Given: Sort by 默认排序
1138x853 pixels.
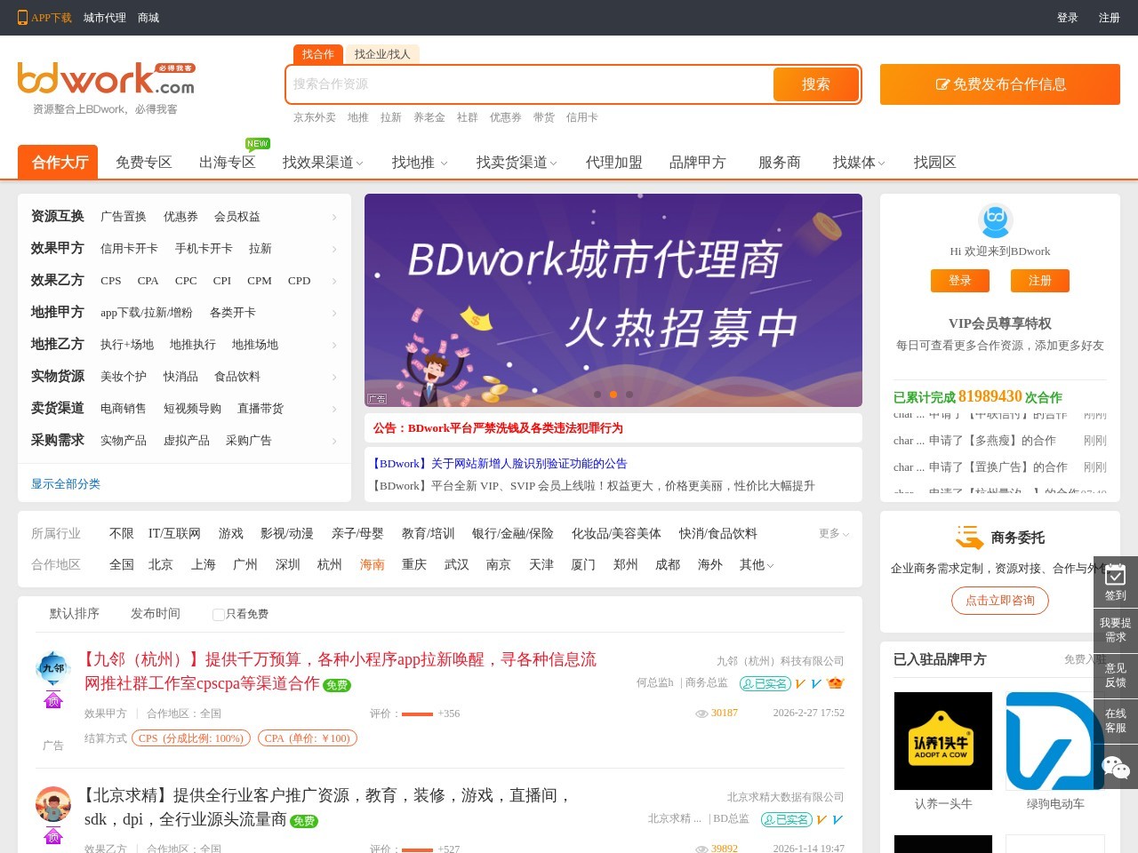Looking at the screenshot, I should (75, 614).
